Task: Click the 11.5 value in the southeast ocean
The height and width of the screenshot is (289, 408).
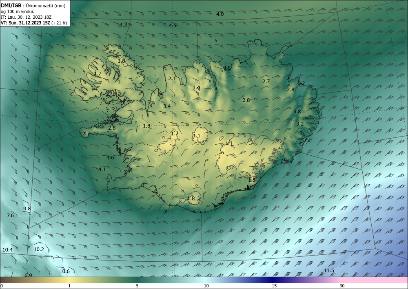Action: pyautogui.click(x=329, y=271)
